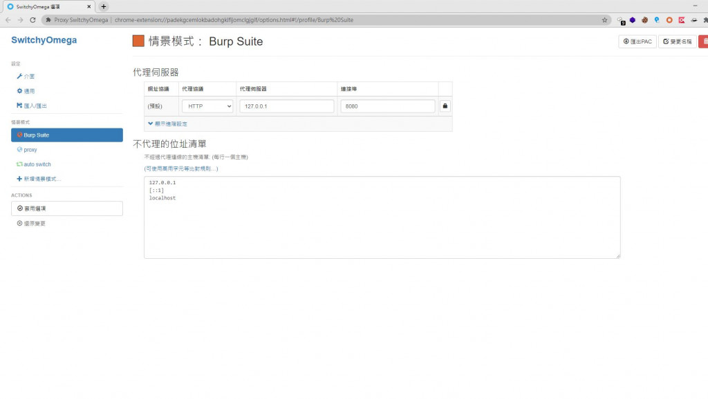Click the cookie extension icon

[645, 20]
